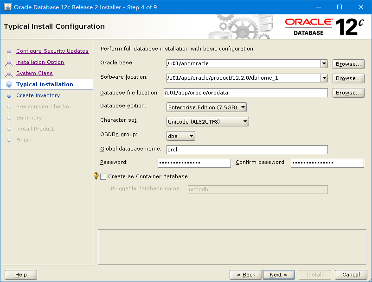The height and width of the screenshot is (282, 372).
Task: Click the empty message area at bottom
Action: [x=232, y=247]
